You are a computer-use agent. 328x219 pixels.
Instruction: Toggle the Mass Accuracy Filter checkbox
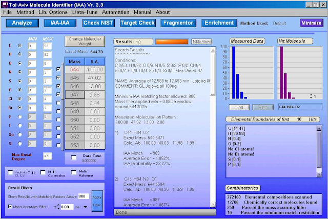pos(10,207)
